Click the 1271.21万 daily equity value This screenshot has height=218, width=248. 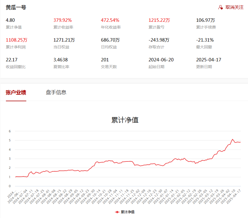coord(64,40)
